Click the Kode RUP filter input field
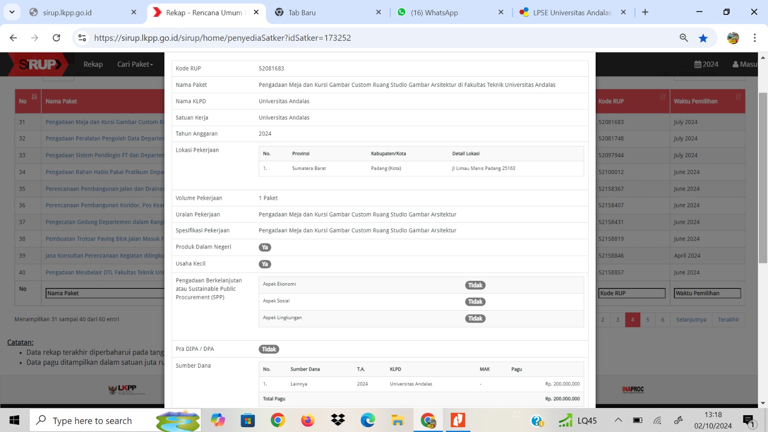Viewport: 768px width, 432px height. pos(632,293)
